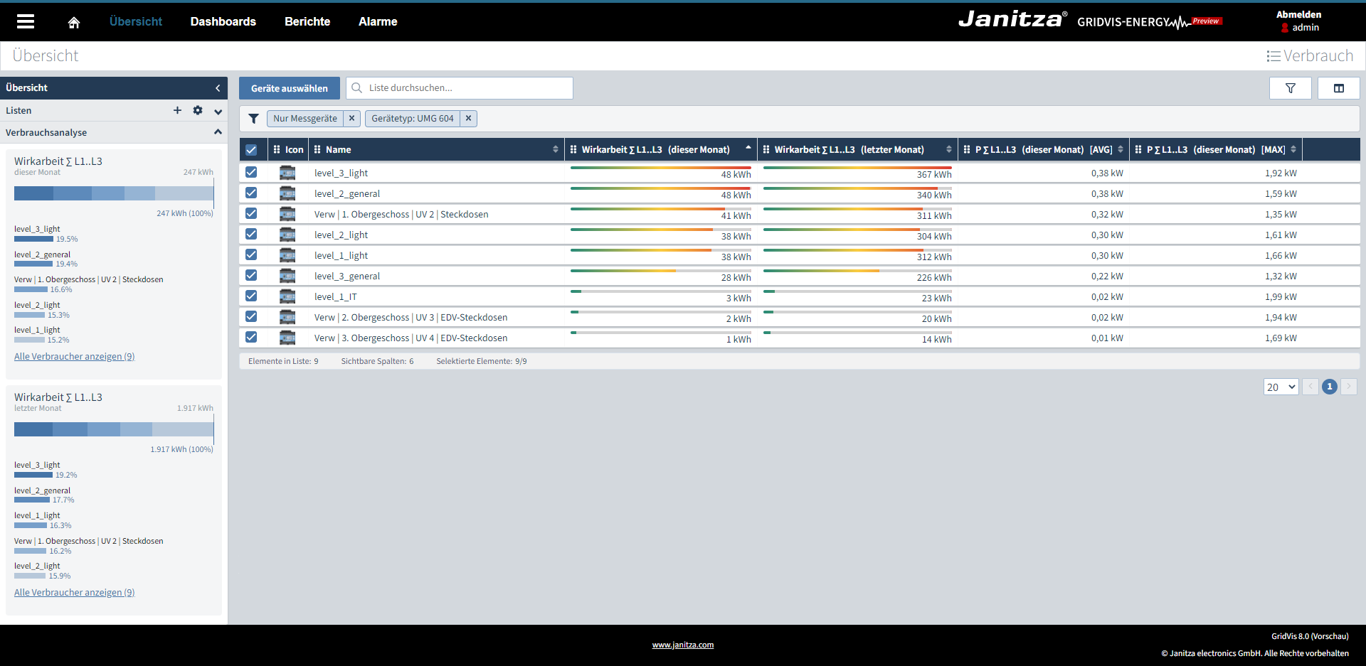1366x666 pixels.
Task: Open the Alarme menu item
Action: [378, 21]
